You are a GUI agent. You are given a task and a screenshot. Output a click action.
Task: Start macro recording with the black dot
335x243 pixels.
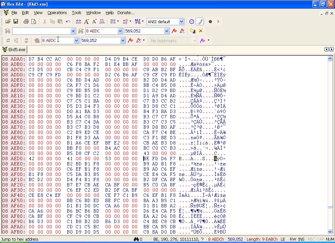210,21
